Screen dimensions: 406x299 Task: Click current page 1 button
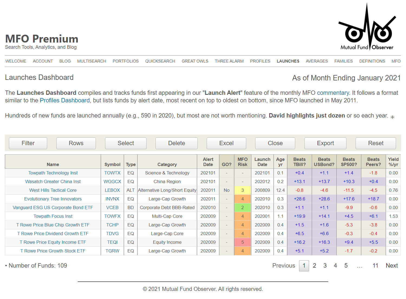point(304,266)
